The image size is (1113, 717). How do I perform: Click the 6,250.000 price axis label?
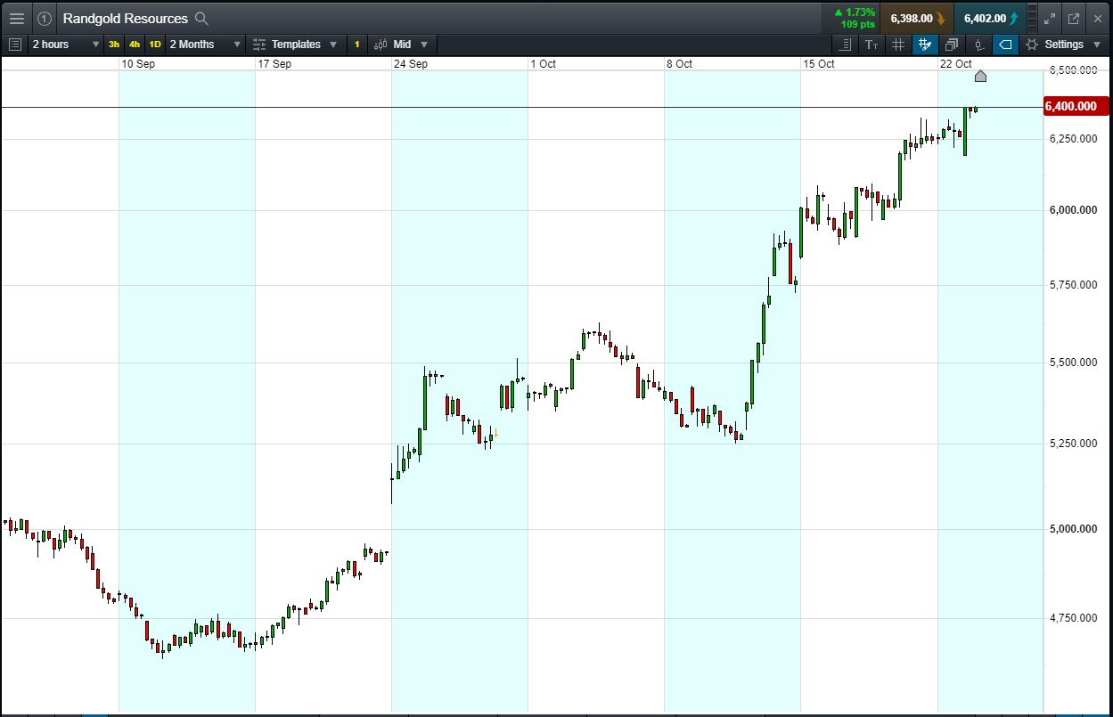(1072, 139)
